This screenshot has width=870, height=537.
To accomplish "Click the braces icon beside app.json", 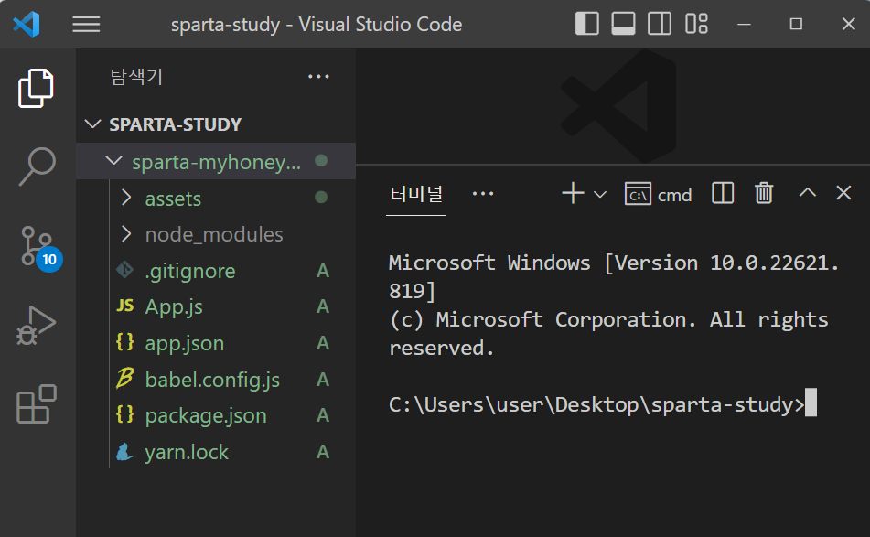I will point(124,342).
